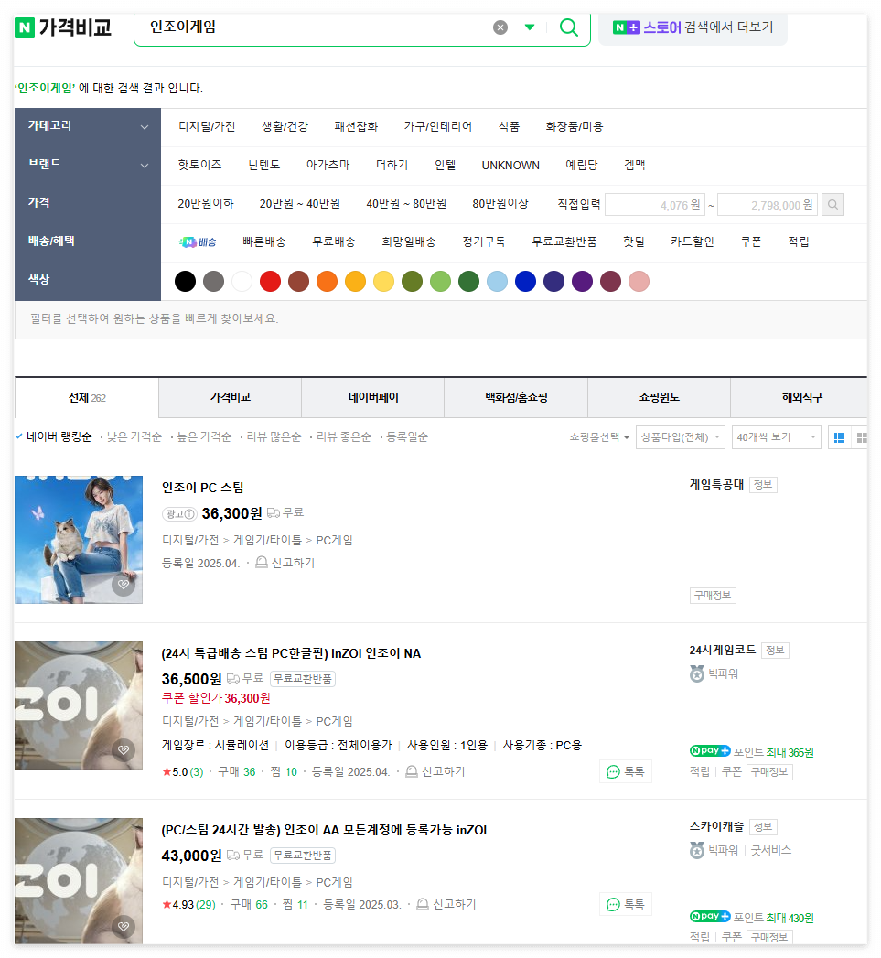
Task: Select the red color swatch
Action: click(270, 282)
